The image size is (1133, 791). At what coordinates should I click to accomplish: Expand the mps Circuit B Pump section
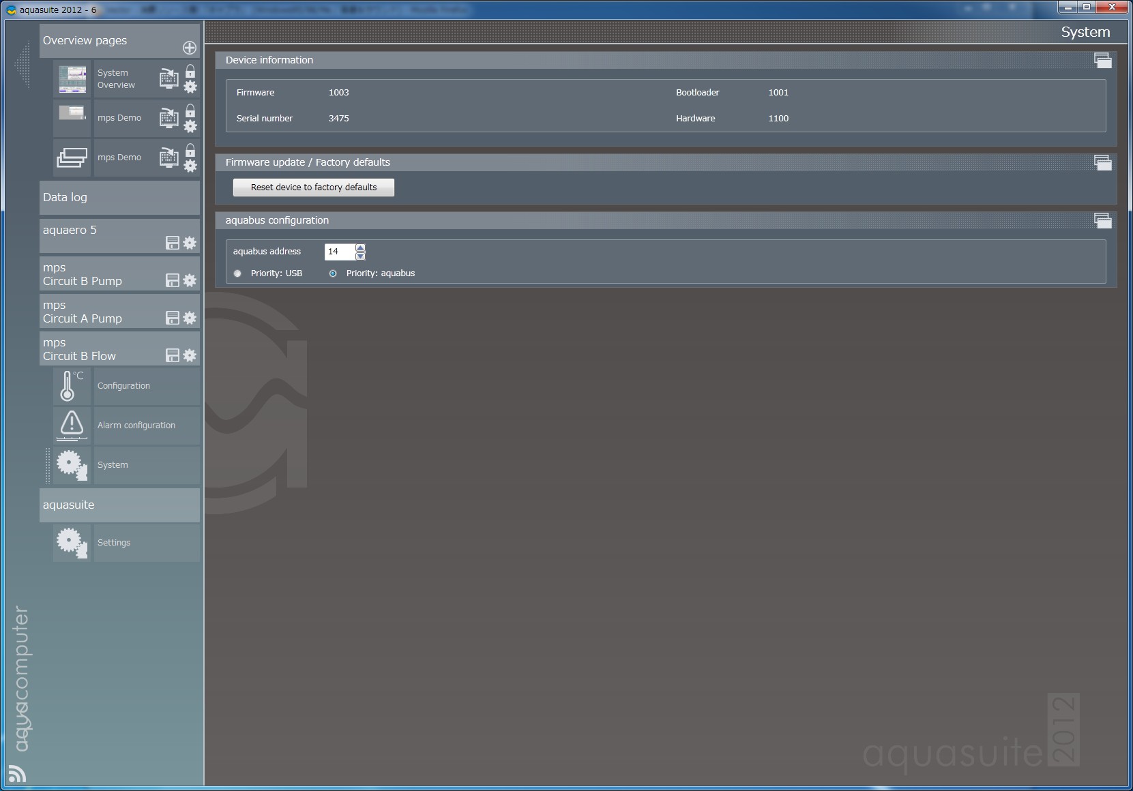point(119,273)
